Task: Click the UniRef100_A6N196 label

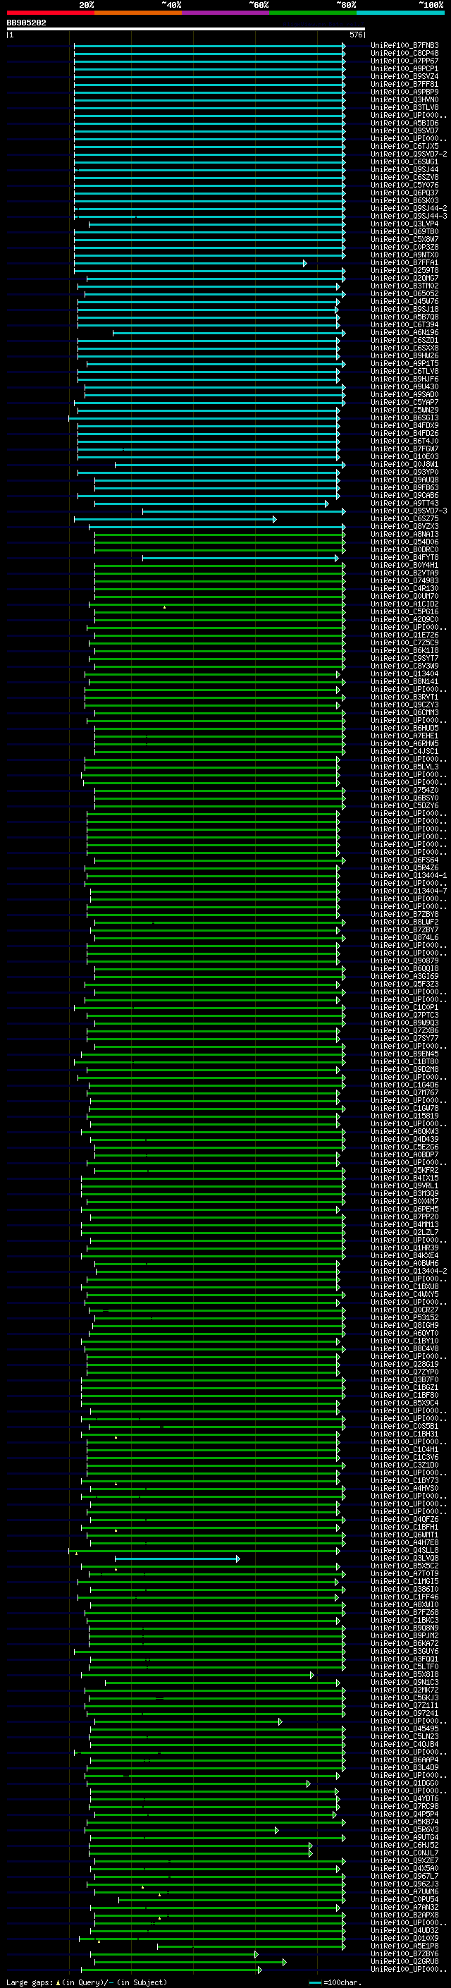Action: (404, 333)
